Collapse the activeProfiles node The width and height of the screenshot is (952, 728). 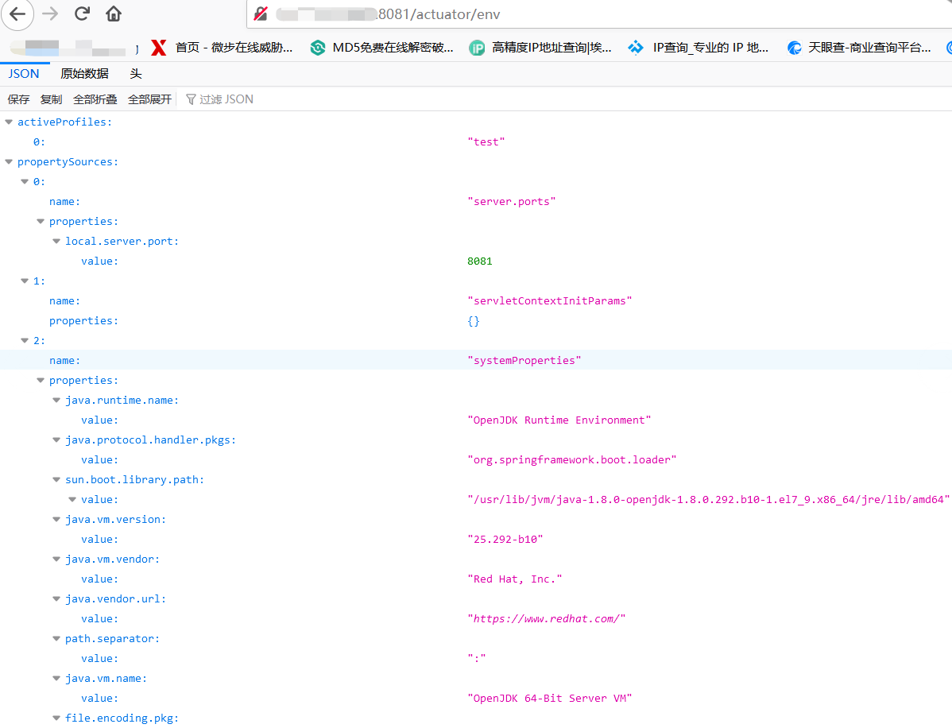(9, 122)
